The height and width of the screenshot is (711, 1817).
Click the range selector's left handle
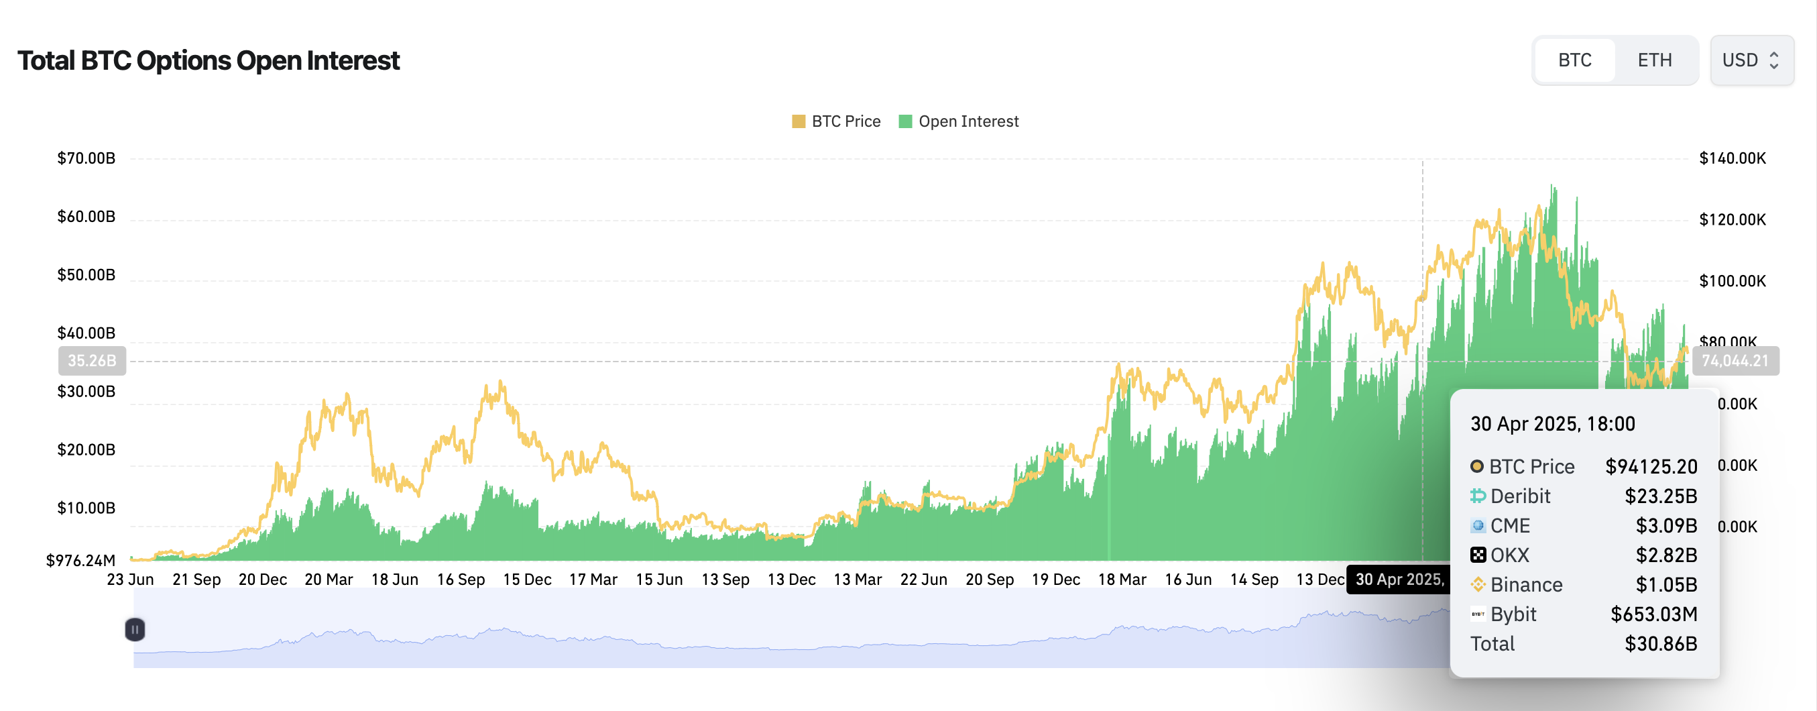(135, 629)
